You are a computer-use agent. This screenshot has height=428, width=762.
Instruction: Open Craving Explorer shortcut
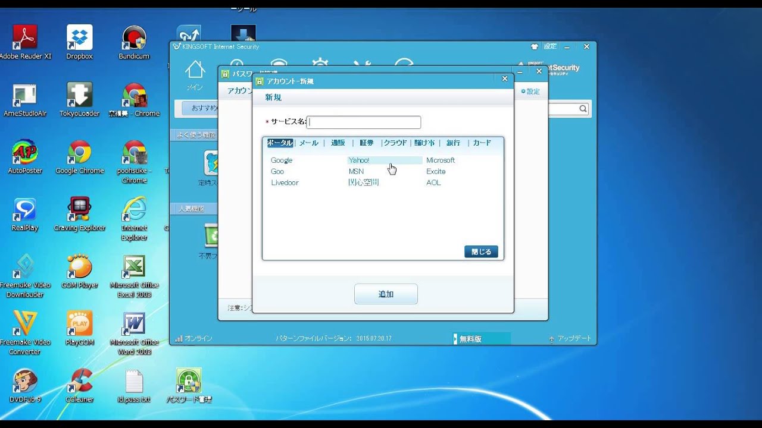[79, 213]
